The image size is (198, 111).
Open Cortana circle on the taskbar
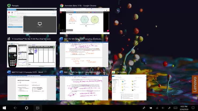[x=26, y=108]
